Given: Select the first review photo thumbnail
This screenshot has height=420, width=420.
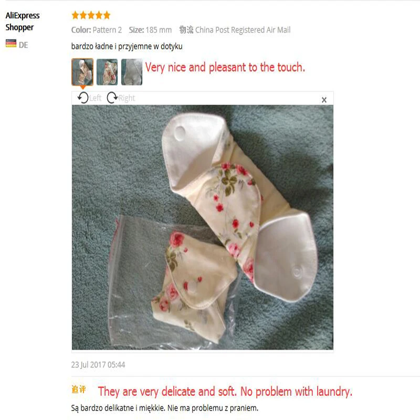Looking at the screenshot, I should pyautogui.click(x=82, y=72).
